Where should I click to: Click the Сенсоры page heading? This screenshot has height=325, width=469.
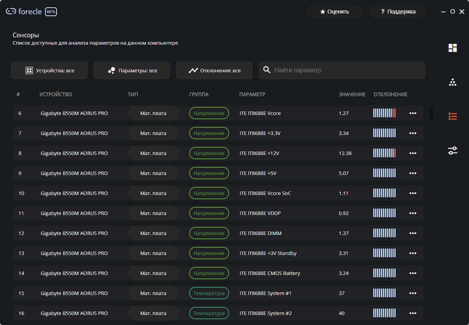[x=26, y=35]
